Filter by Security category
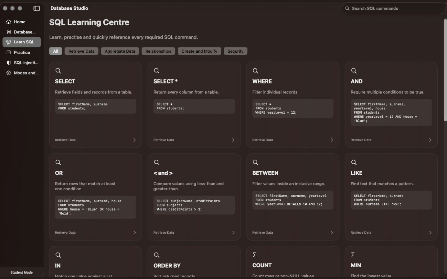Image resolution: width=447 pixels, height=279 pixels. [x=235, y=51]
